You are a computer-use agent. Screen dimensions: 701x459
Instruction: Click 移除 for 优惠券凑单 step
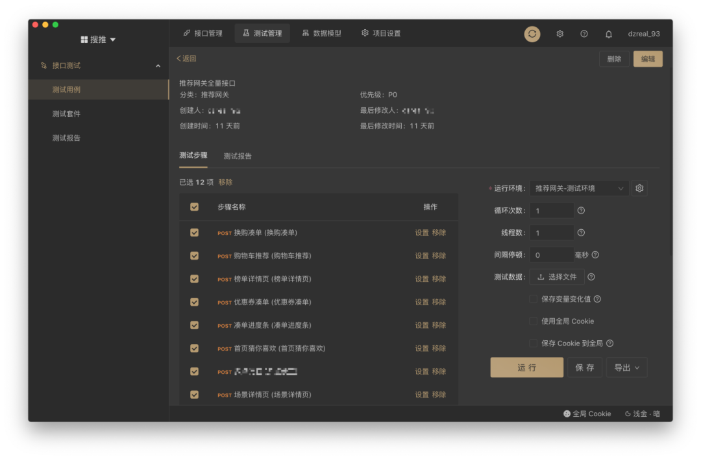[x=439, y=302]
